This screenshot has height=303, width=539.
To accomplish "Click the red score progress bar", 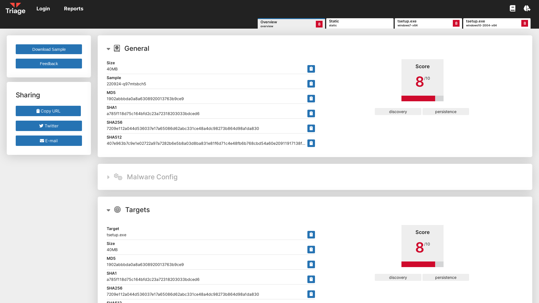I will (x=418, y=99).
